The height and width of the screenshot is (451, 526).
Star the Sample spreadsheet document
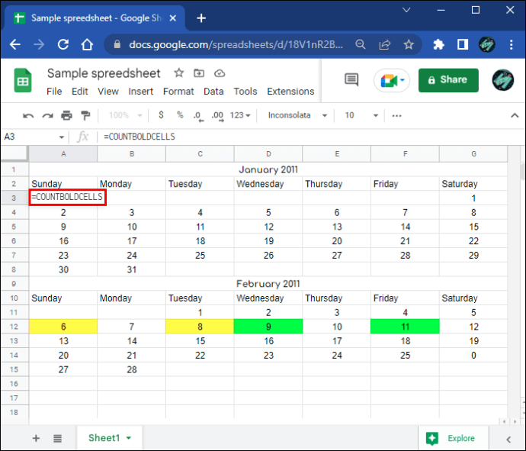click(179, 72)
